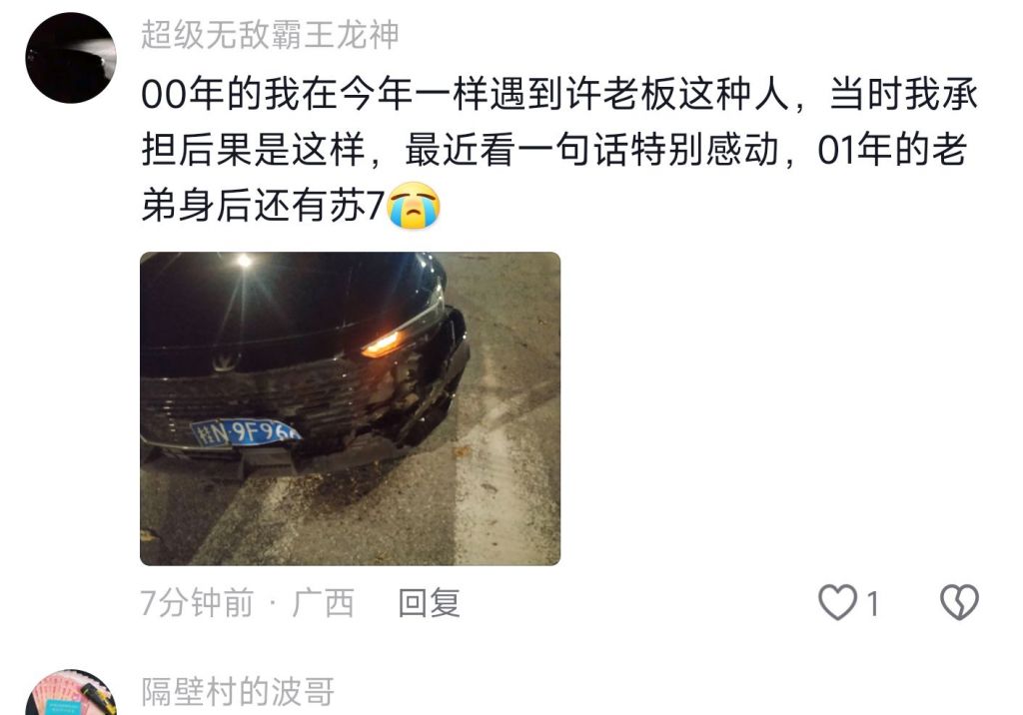
Task: Open 超级无敌霸王龙神's dark profile avatar
Action: coord(71,57)
